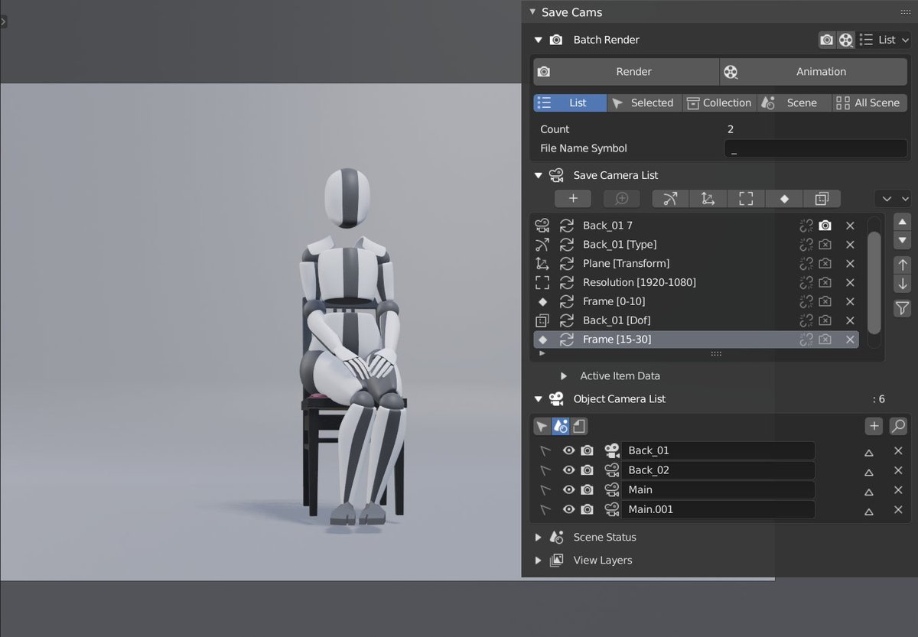Click the unlink icon on Resolution [1920-1080] row
Viewport: 918px width, 637px height.
[806, 282]
